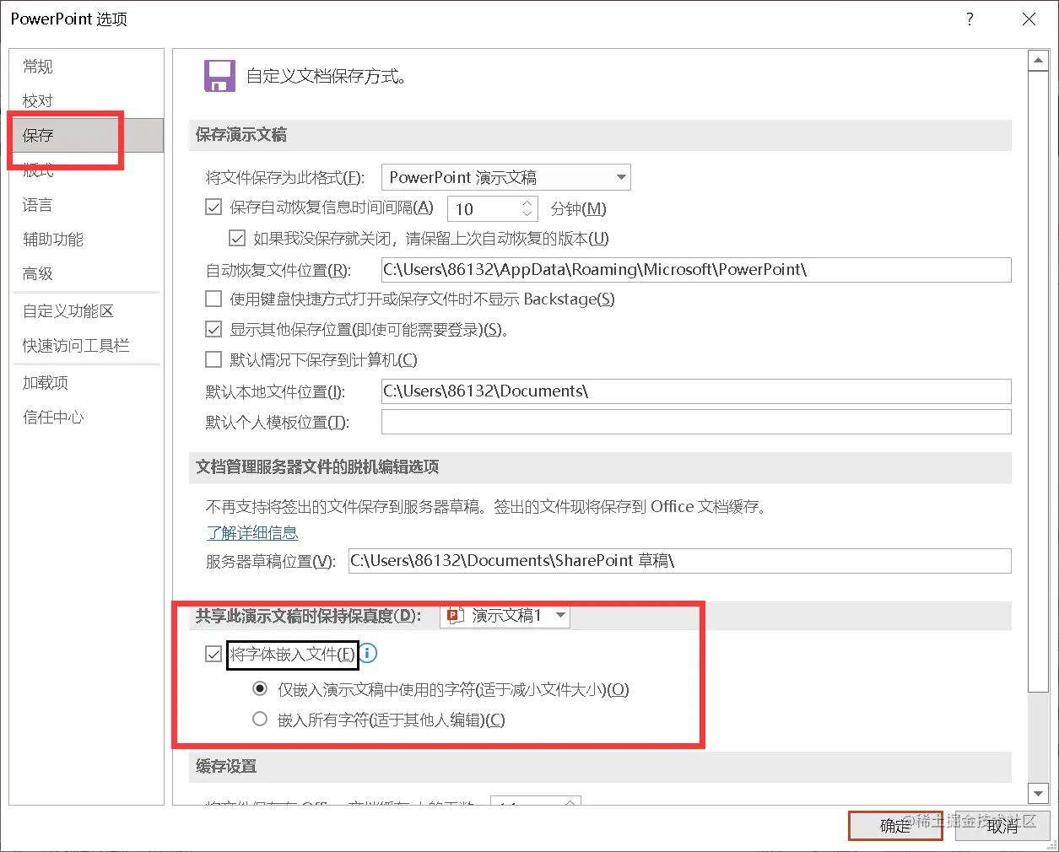Viewport: 1059px width, 852px height.
Task: Click the 自动恢复文件位置 path field
Action: [x=696, y=270]
